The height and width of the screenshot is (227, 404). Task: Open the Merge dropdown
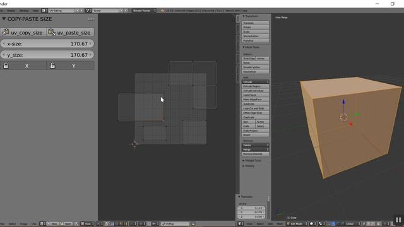pyautogui.click(x=255, y=149)
